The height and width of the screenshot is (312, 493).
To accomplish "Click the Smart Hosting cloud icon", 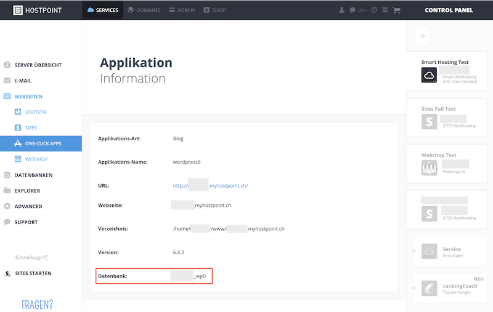I will pos(429,75).
